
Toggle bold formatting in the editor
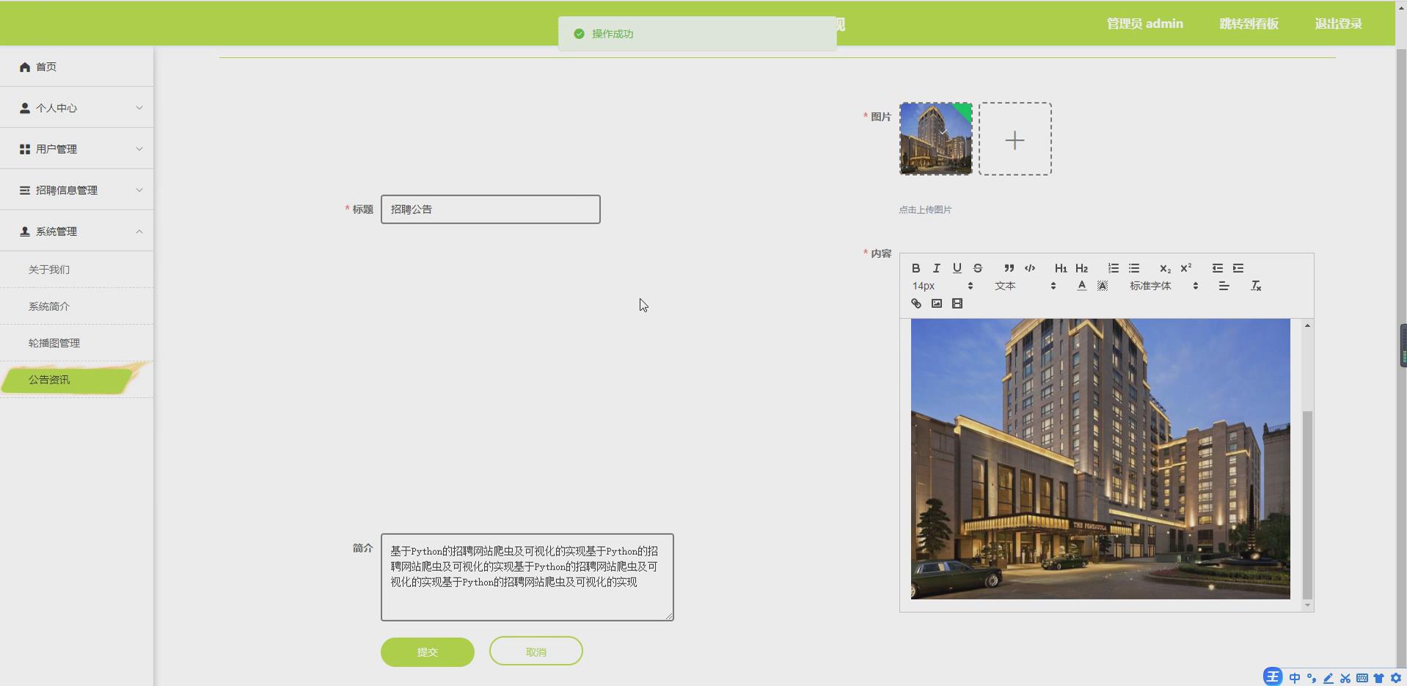(x=916, y=268)
